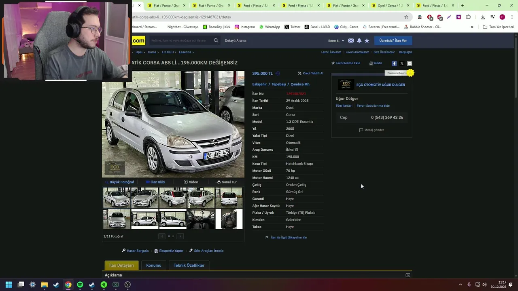This screenshot has height=291, width=518.
Task: Toggle microphone icon in system tray
Action: click(x=469, y=285)
